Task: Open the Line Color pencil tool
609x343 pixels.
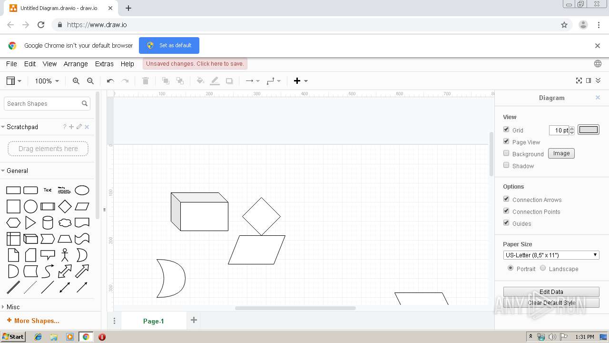Action: [x=215, y=81]
